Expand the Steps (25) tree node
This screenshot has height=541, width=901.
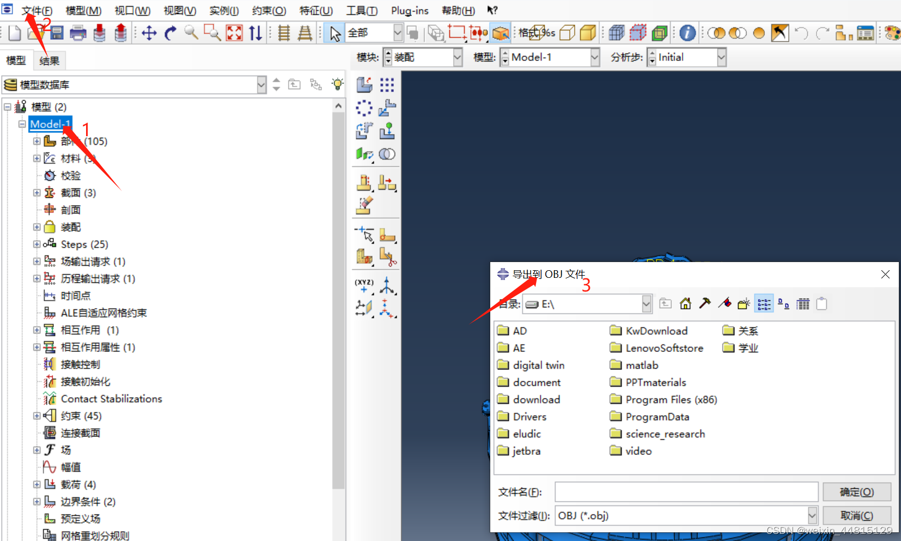[x=36, y=244]
